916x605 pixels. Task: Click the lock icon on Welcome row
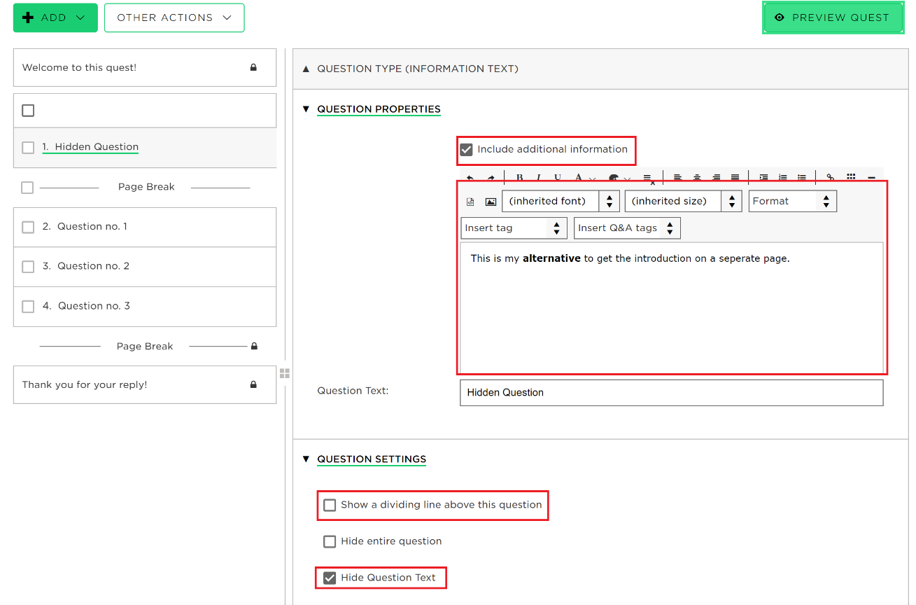(x=253, y=67)
